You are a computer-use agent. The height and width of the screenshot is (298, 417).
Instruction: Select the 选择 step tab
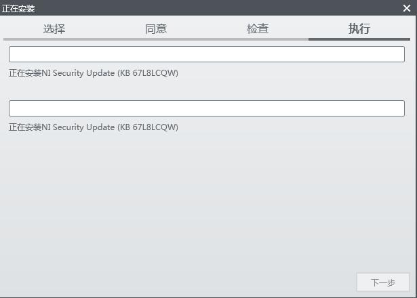[x=54, y=28]
